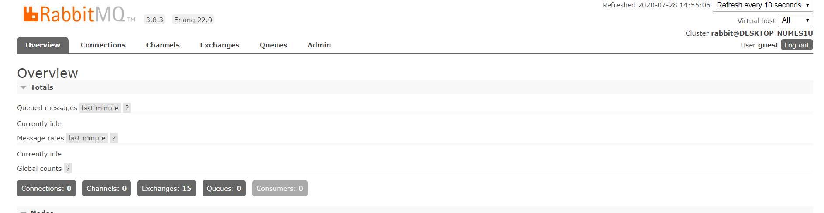Open the Admin tab

319,45
